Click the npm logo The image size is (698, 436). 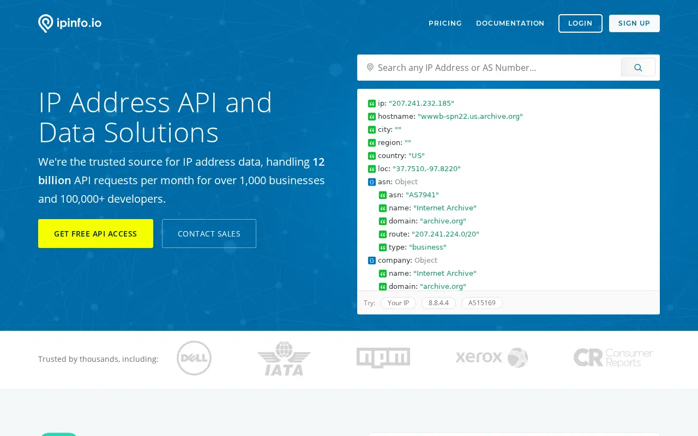tap(383, 358)
